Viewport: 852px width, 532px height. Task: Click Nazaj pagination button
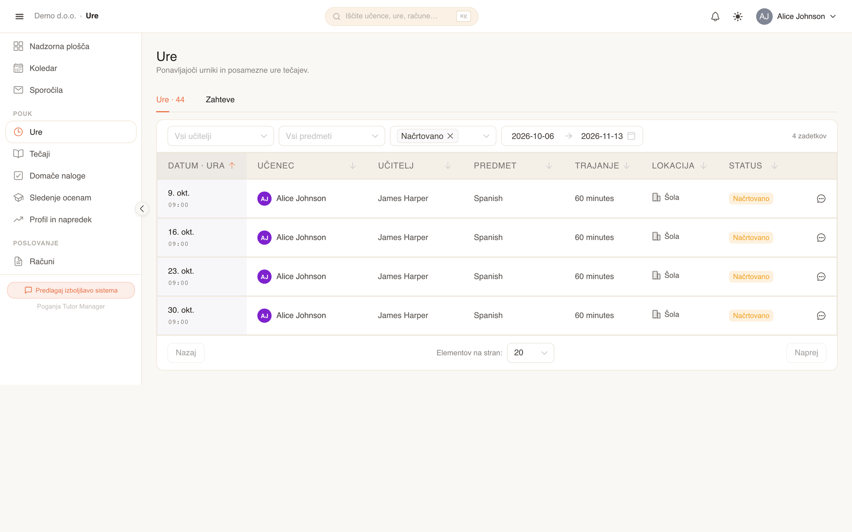pos(186,353)
